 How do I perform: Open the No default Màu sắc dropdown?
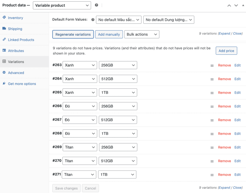pyautogui.click(x=119, y=20)
